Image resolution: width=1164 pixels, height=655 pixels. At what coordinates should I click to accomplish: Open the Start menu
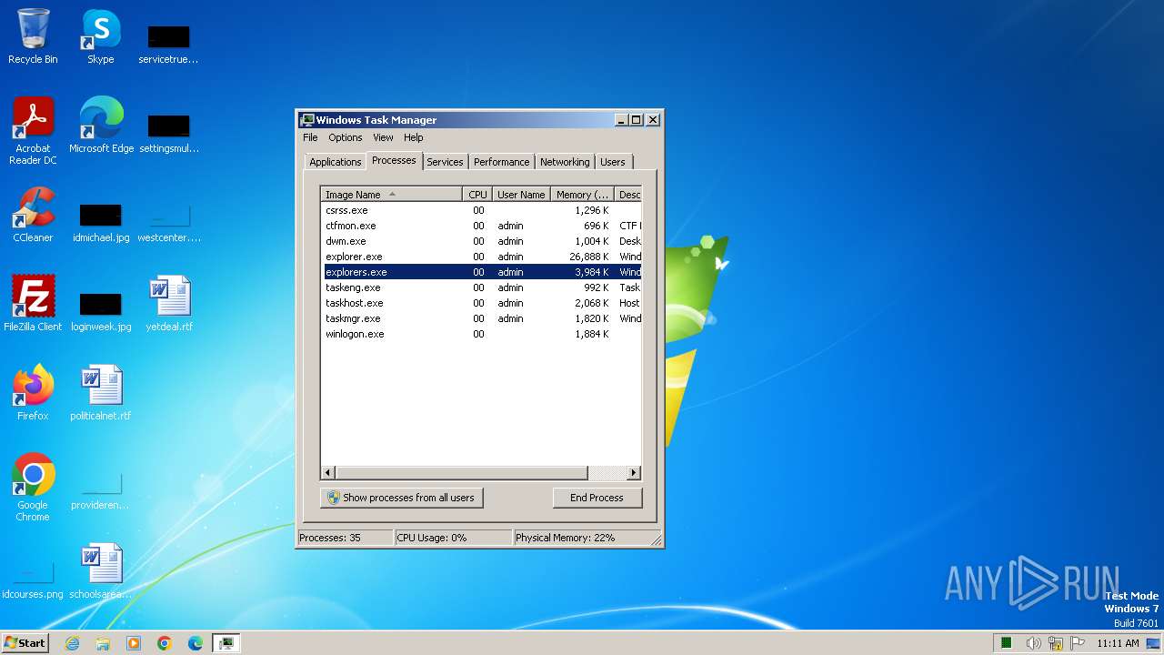tap(25, 643)
